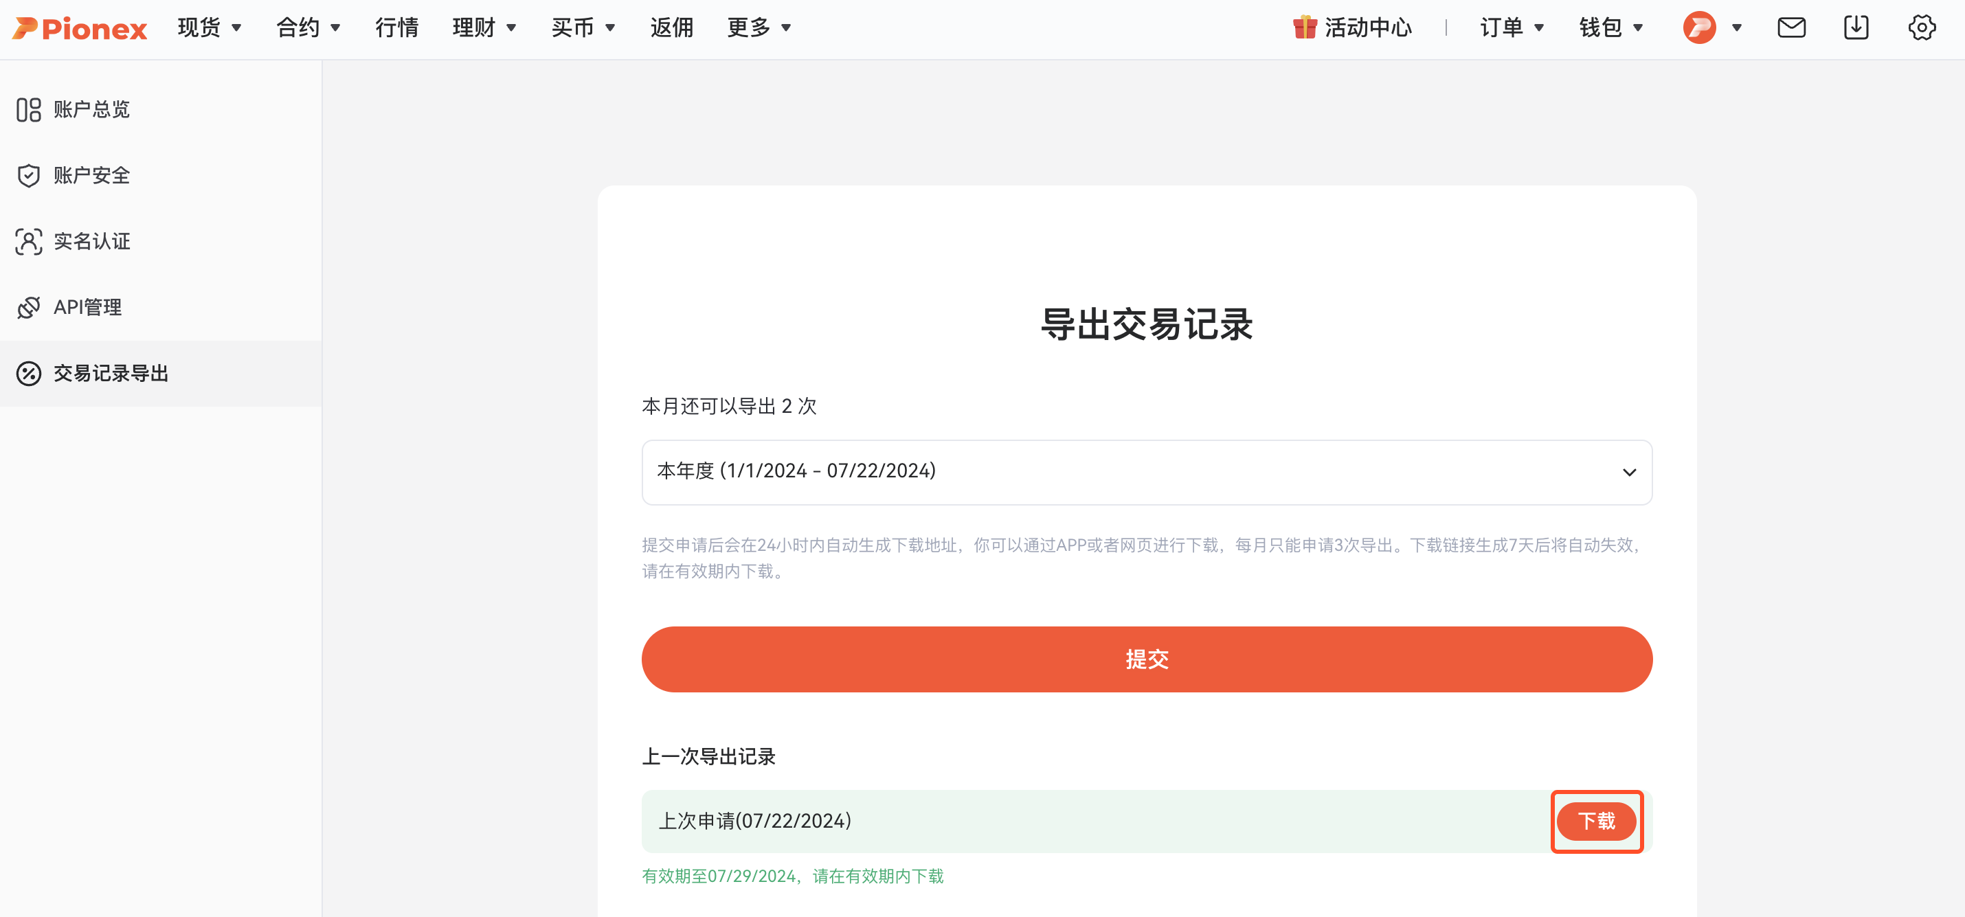Expand the 合约 dropdown menu
Viewport: 1965px width, 917px height.
point(308,27)
